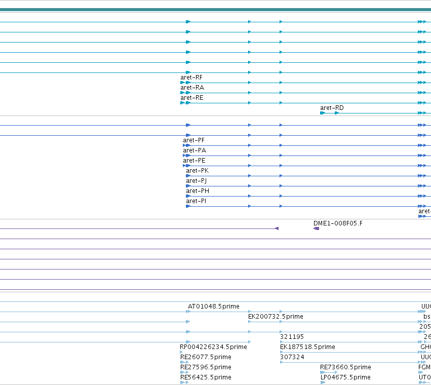
Task: Select the aret-PJ protein label
Action: (197, 181)
